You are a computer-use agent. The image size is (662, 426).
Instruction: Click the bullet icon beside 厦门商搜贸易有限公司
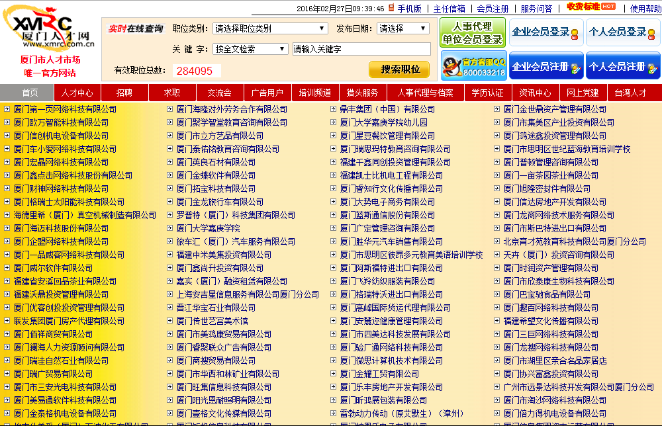point(169,361)
